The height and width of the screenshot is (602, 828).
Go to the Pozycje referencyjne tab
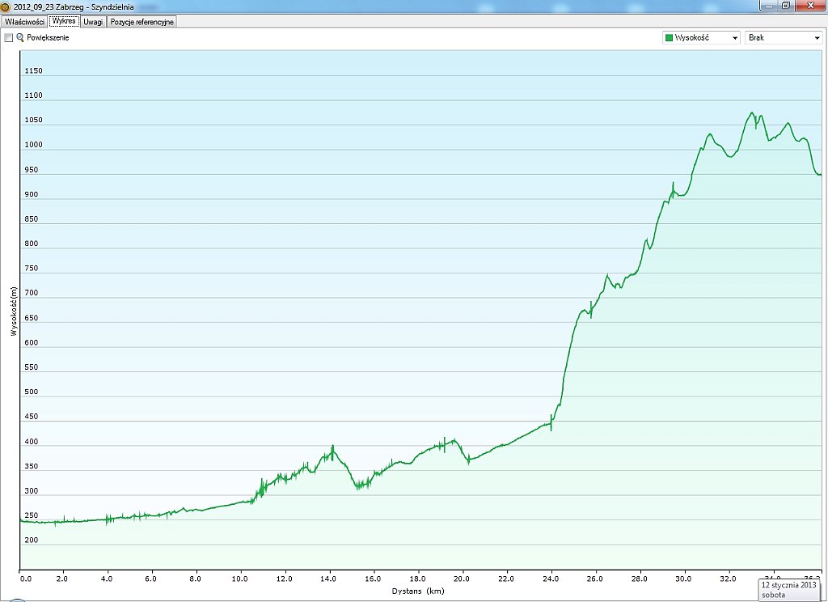point(142,22)
